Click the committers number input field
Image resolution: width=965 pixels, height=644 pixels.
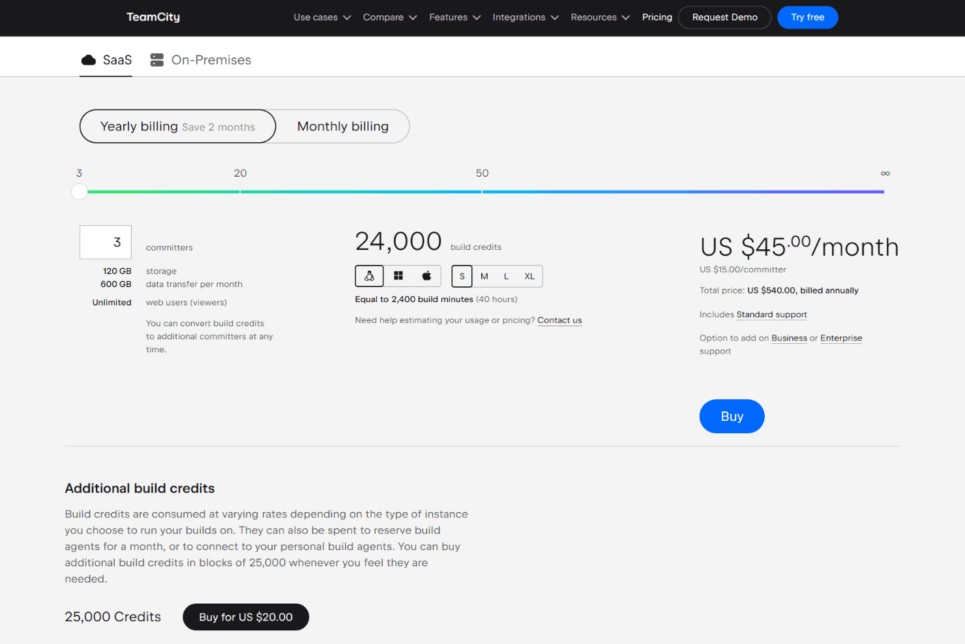click(x=106, y=242)
